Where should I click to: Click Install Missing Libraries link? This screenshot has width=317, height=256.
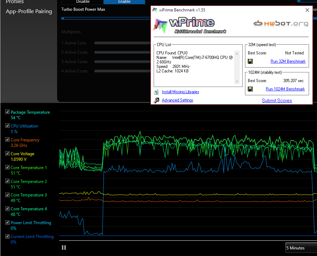pos(181,92)
